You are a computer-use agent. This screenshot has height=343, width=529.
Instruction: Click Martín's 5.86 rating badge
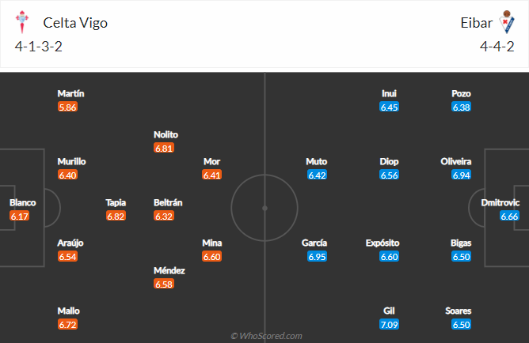coord(67,107)
